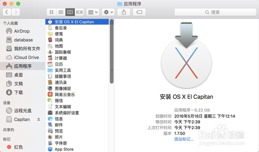Image resolution: width=259 pixels, height=152 pixels.
Task: Click the 搜索 search field
Action: [x=215, y=12]
